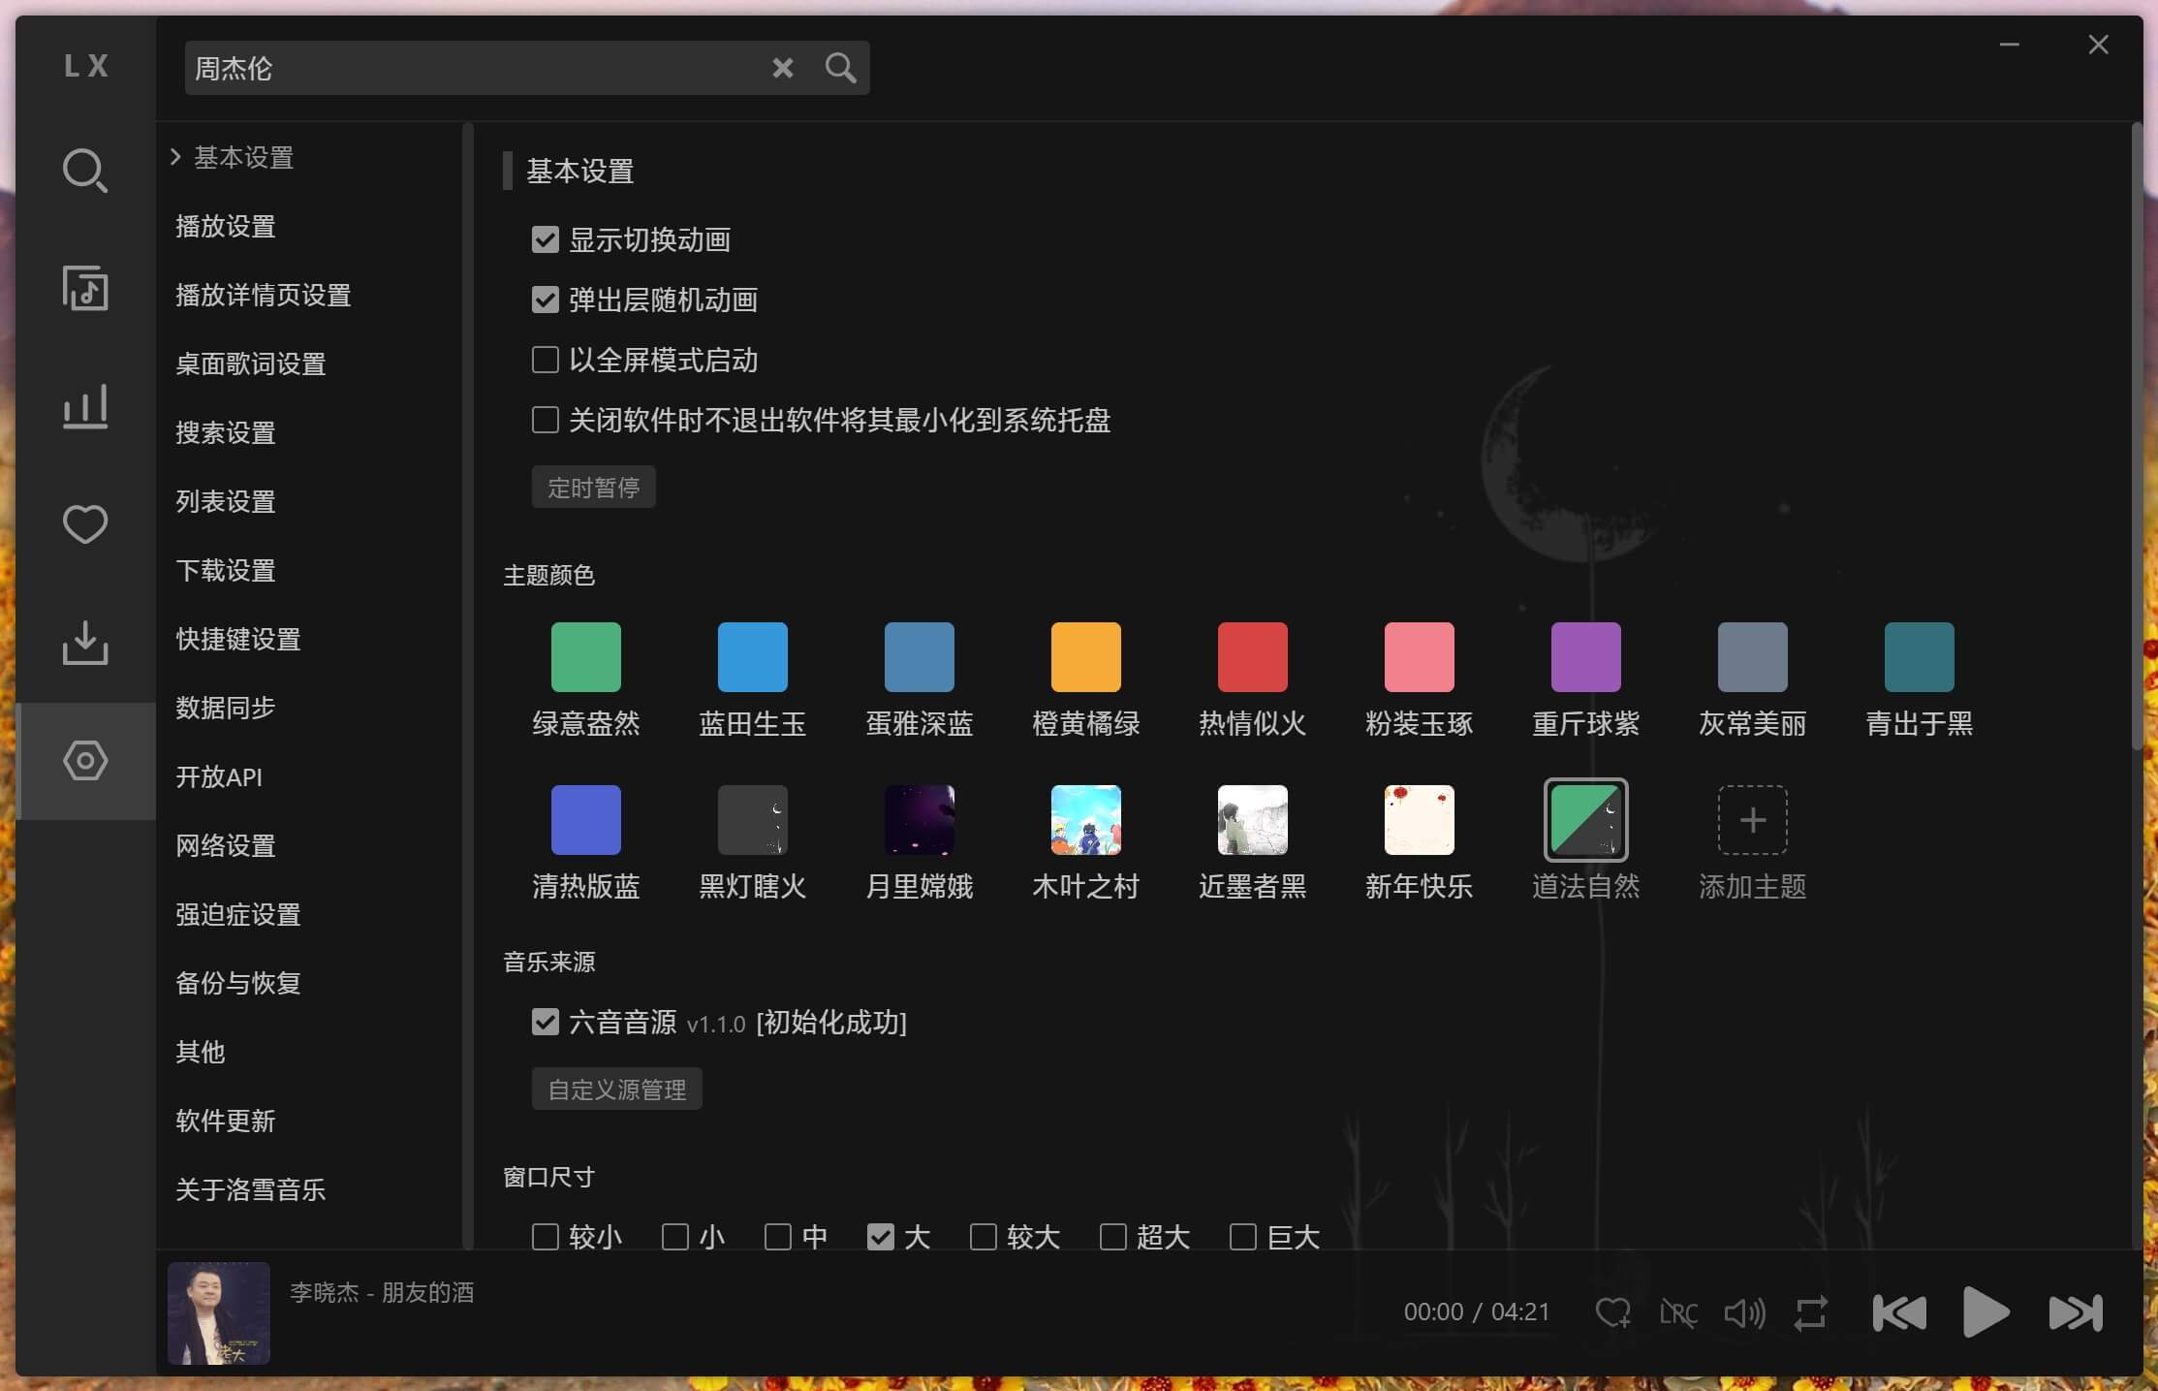Open the download manager sidebar icon
The width and height of the screenshot is (2158, 1391).
pyautogui.click(x=85, y=643)
